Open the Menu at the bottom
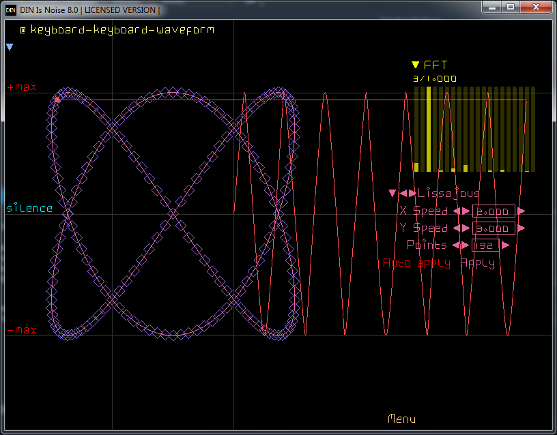The width and height of the screenshot is (557, 435). point(401,419)
